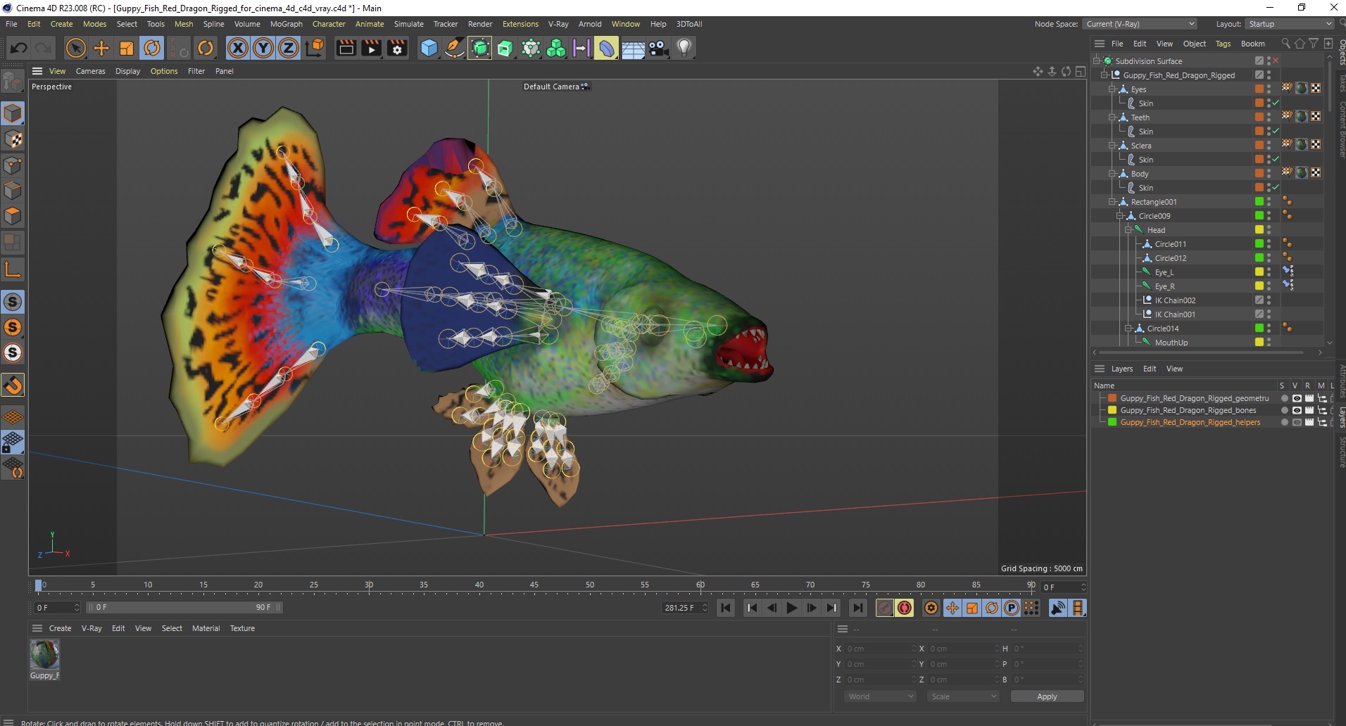Toggle visibility eye of bones layer
Image resolution: width=1346 pixels, height=726 pixels.
pyautogui.click(x=1297, y=410)
